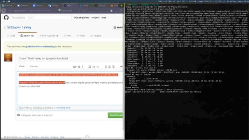Click the 'Stream mapping' line in terminal

[132, 87]
